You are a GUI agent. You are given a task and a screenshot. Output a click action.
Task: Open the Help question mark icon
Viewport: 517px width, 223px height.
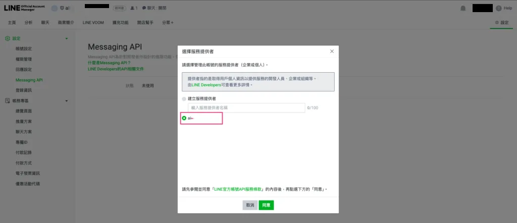pos(498,8)
